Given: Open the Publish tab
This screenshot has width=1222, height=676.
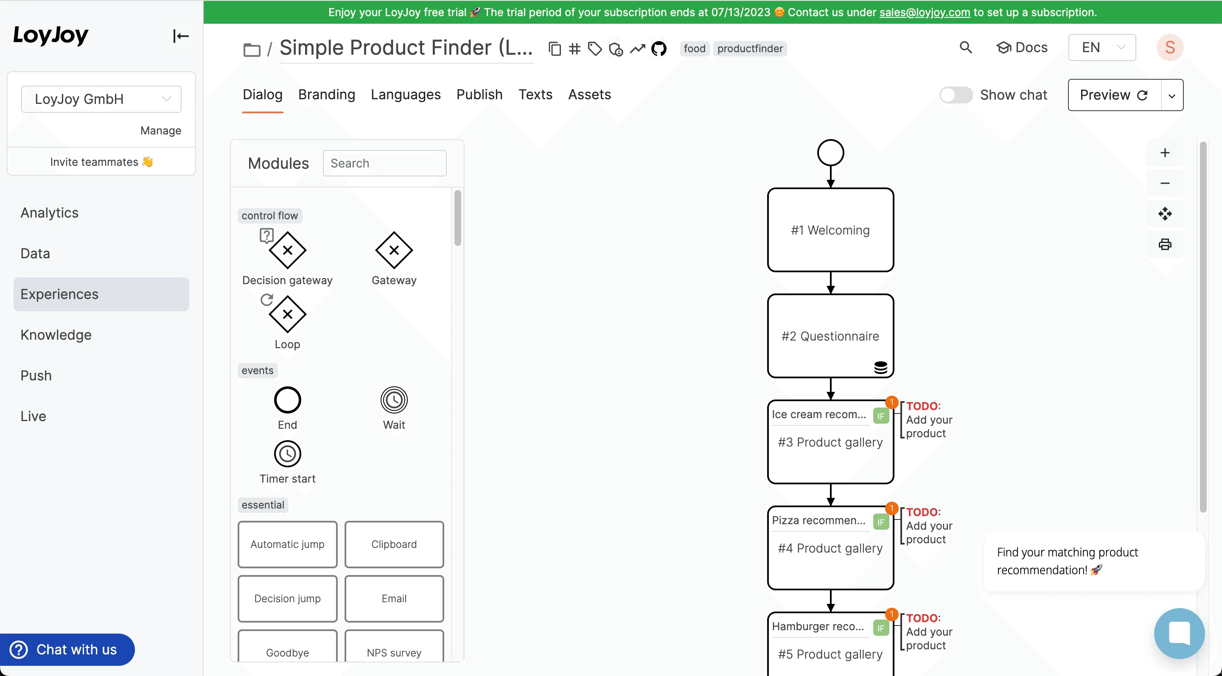Looking at the screenshot, I should pyautogui.click(x=479, y=94).
